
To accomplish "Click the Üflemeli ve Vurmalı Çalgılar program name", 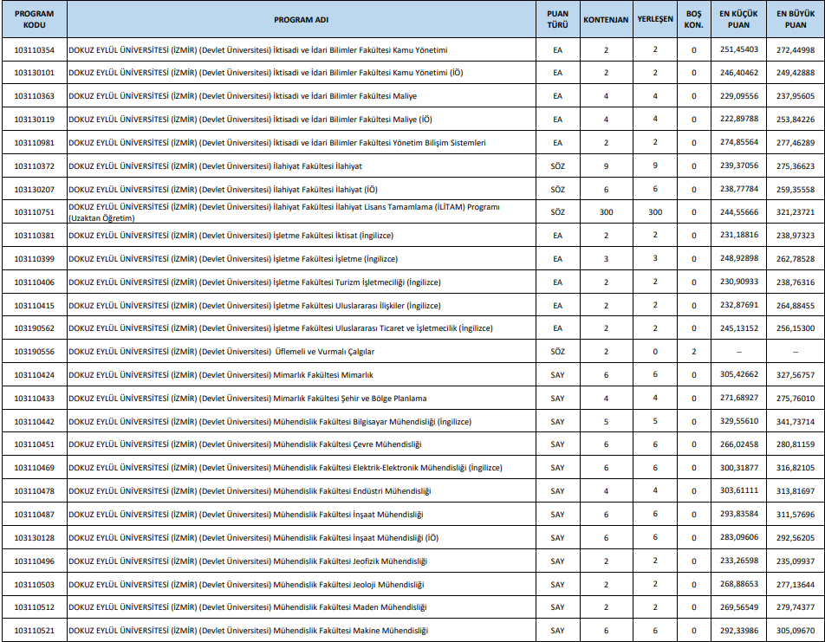I will 222,352.
